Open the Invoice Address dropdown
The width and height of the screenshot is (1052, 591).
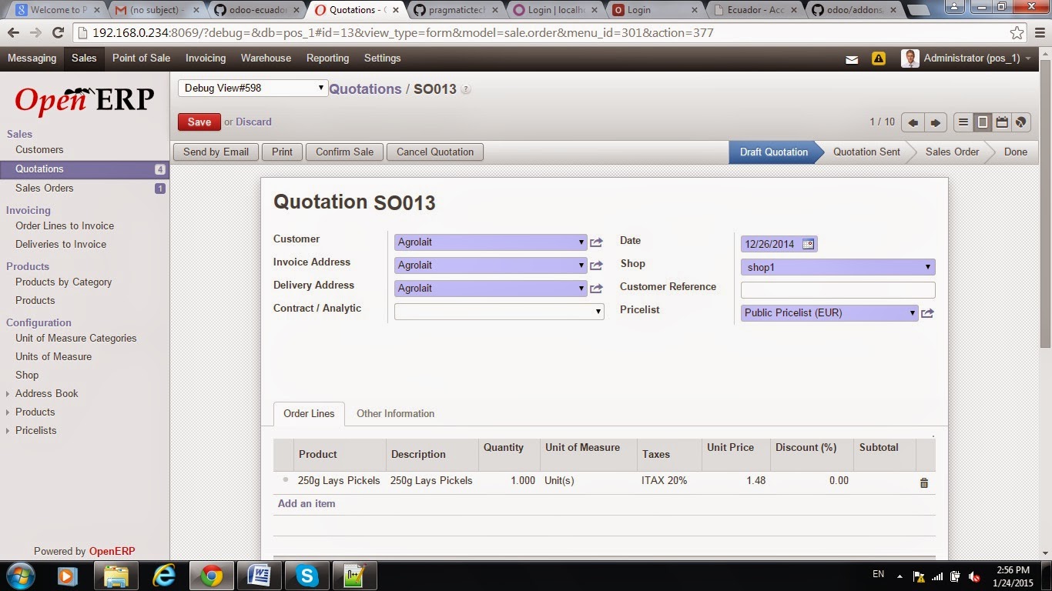[491, 265]
